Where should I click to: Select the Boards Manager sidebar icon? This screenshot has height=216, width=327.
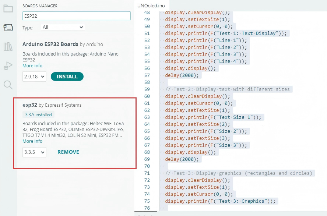pos(8,28)
